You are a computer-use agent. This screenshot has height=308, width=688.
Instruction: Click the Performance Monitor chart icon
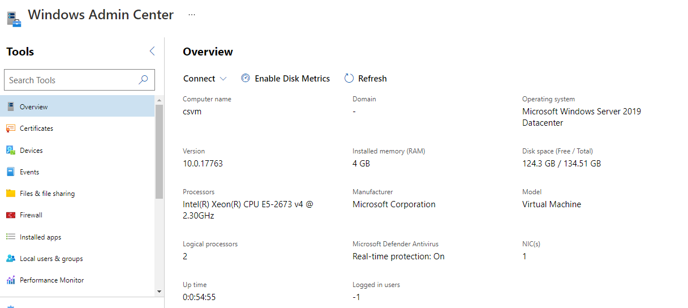click(x=11, y=280)
